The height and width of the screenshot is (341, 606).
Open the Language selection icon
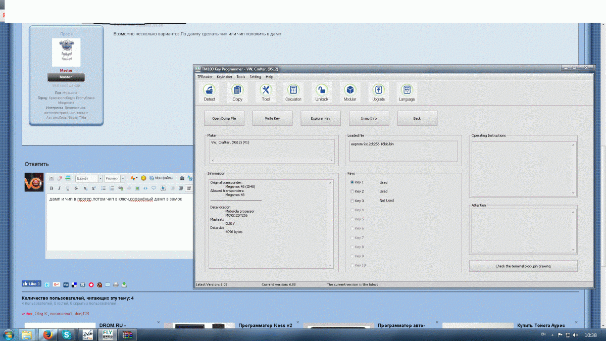407,93
